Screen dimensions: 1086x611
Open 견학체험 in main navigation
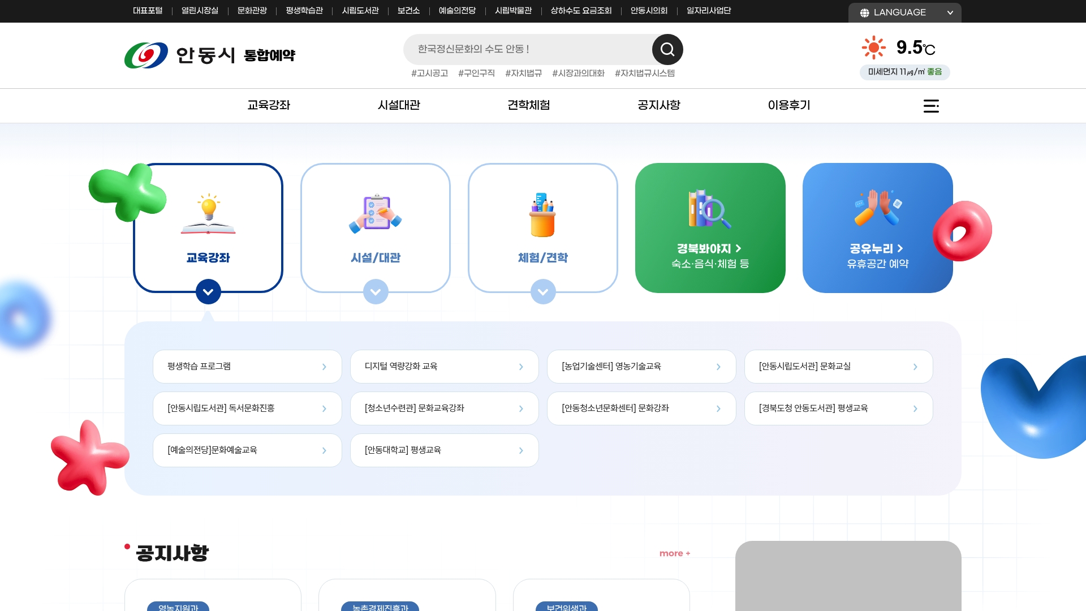[529, 105]
